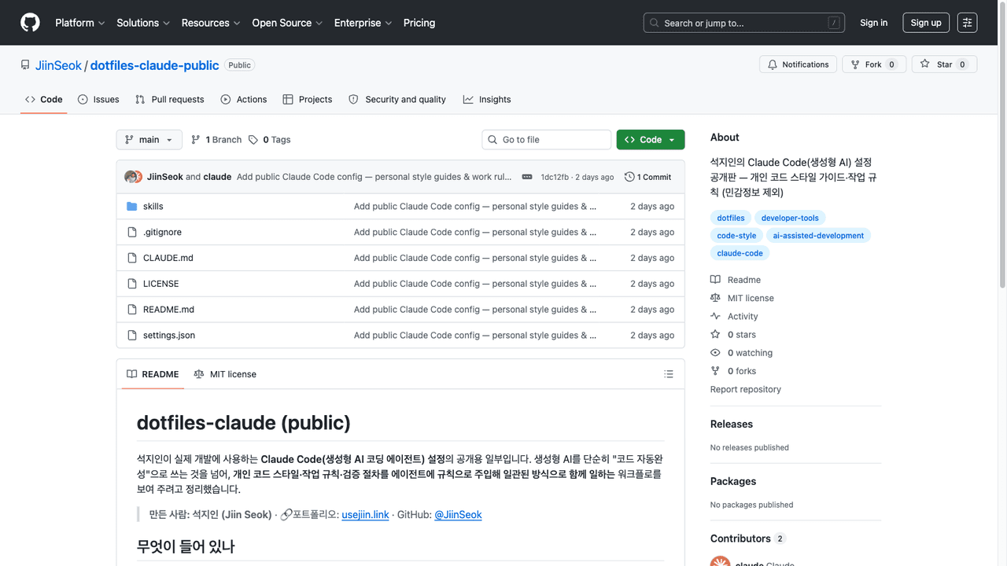This screenshot has width=1007, height=566.
Task: Open commit hash 1dc12fb
Action: point(555,177)
